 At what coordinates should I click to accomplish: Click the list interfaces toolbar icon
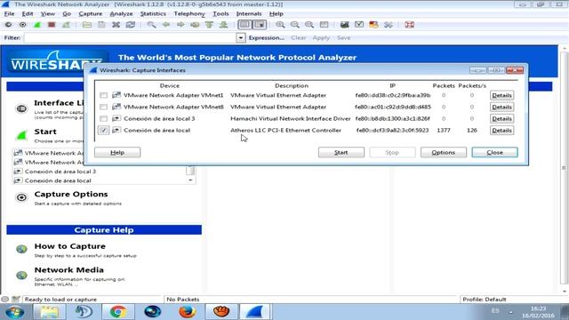tap(8, 25)
